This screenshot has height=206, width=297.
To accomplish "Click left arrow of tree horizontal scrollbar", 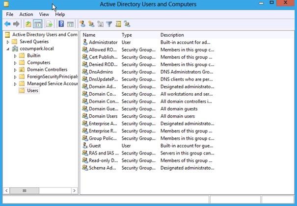I will click(x=6, y=190).
